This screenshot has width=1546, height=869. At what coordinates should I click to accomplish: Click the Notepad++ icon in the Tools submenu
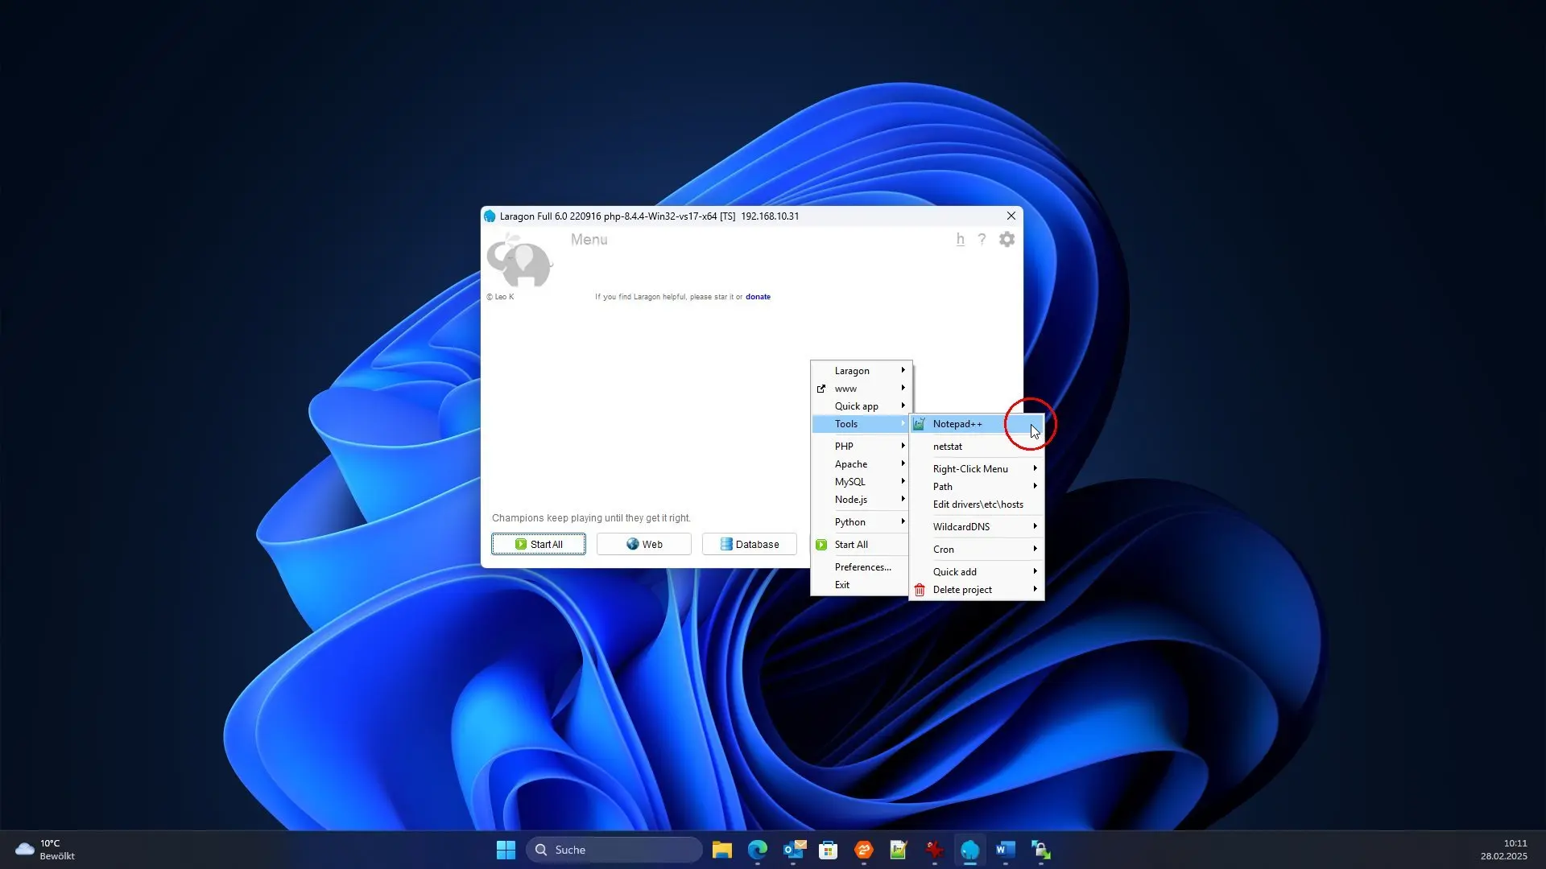pyautogui.click(x=920, y=424)
